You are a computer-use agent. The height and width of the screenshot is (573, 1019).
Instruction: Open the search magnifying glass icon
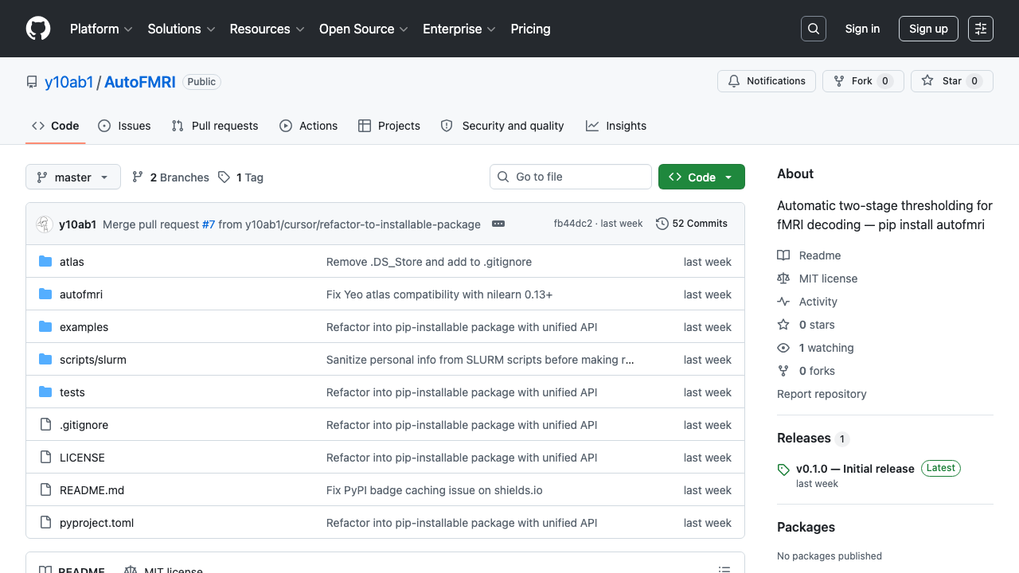click(x=813, y=28)
